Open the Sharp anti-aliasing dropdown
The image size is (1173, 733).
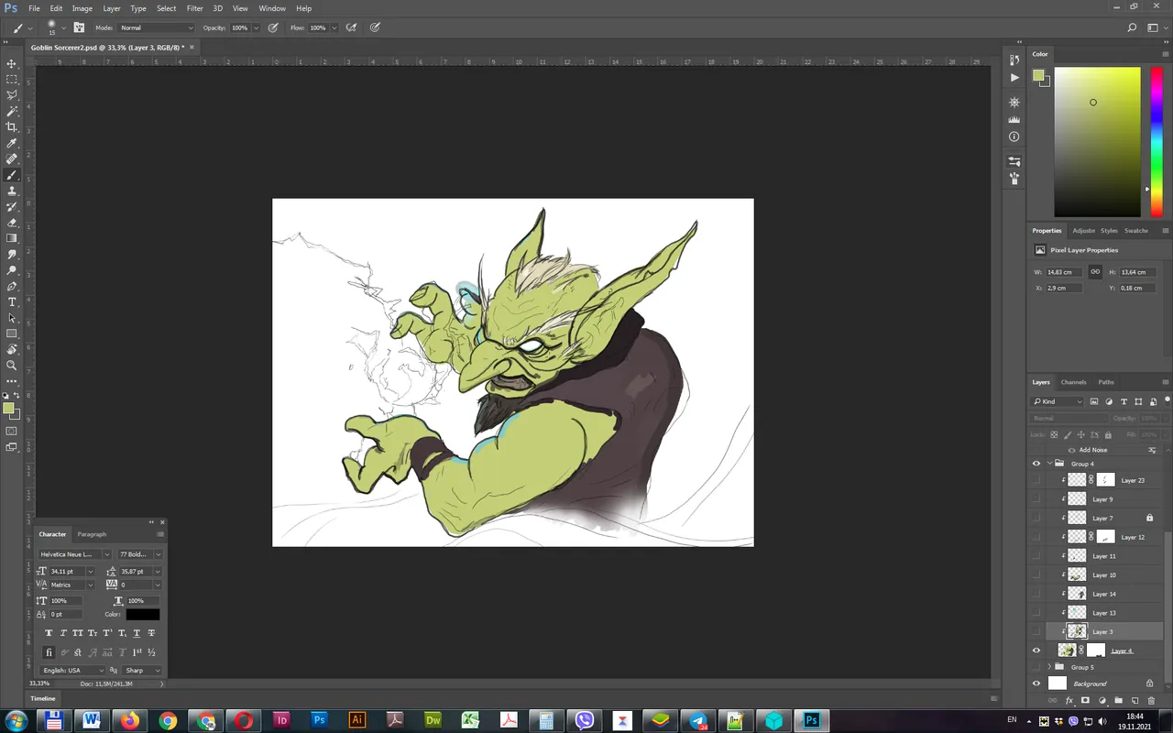143,670
